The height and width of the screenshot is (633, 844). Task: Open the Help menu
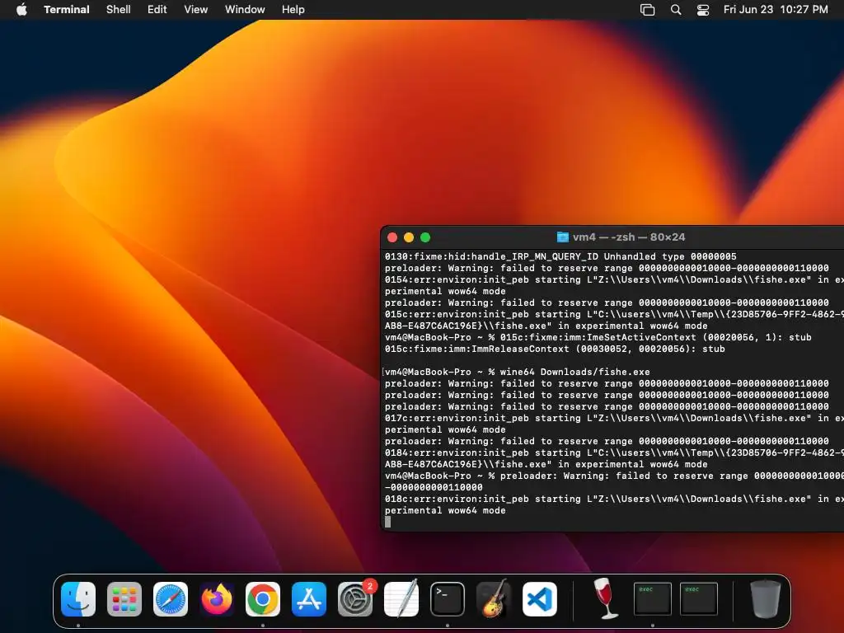pos(293,9)
